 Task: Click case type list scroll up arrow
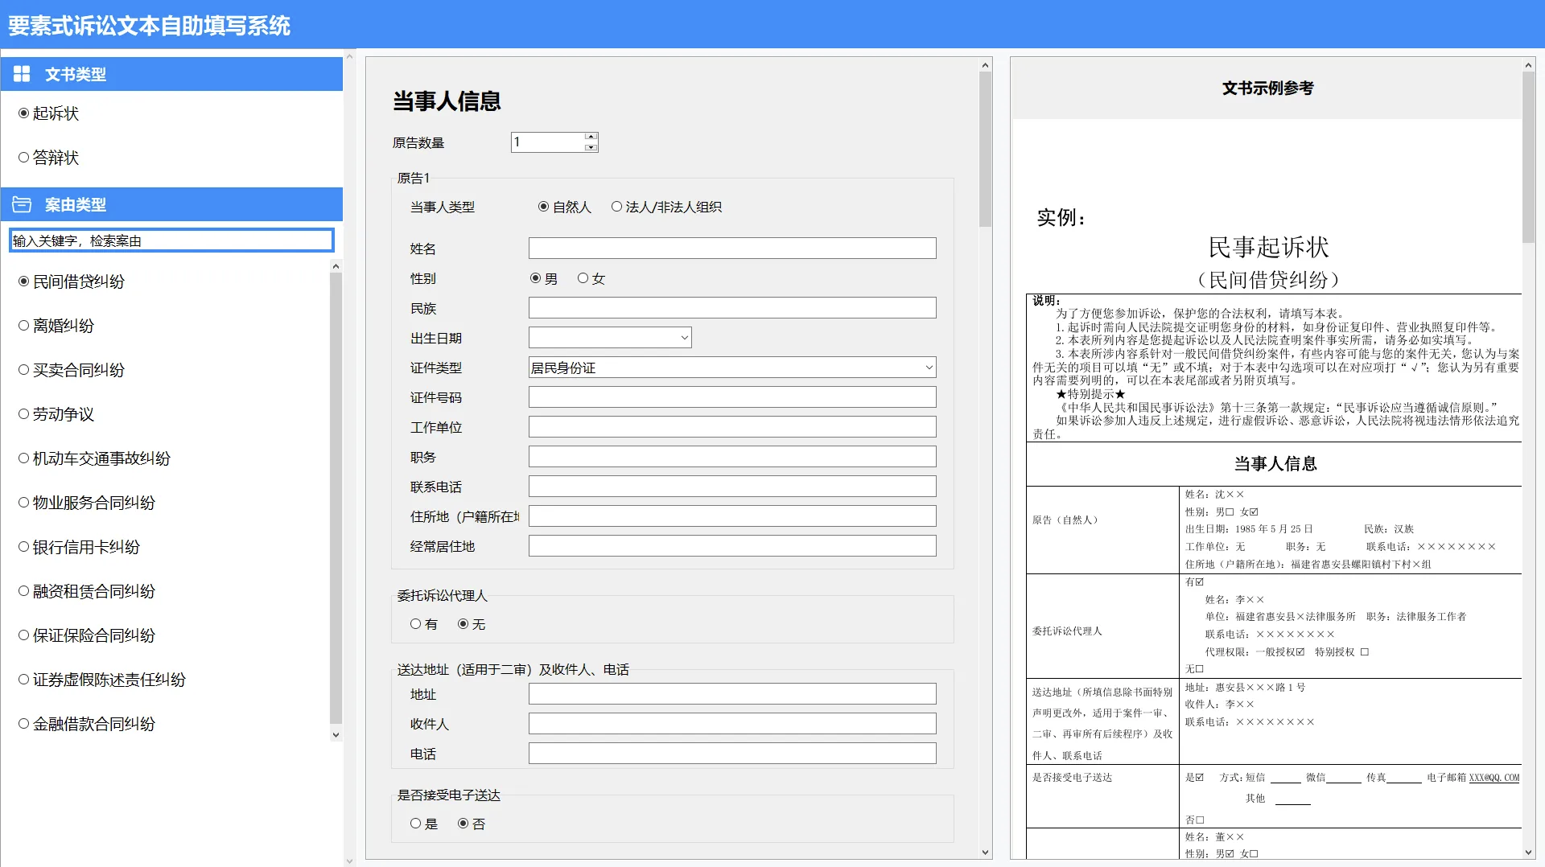point(336,266)
